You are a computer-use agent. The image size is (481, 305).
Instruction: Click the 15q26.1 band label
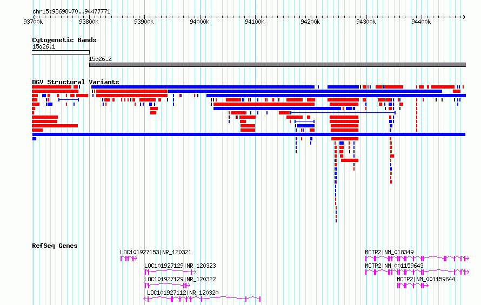click(x=44, y=46)
